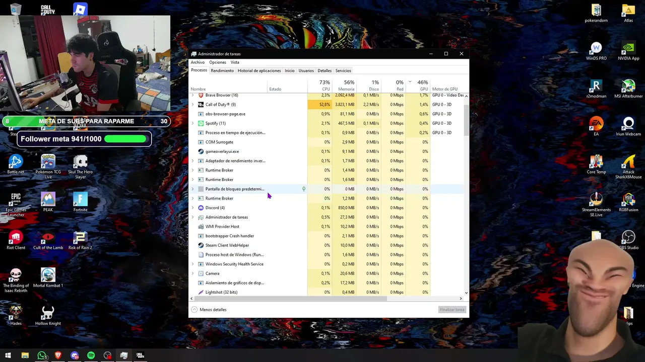This screenshot has height=362, width=645.
Task: Click the Finalizar tarea button
Action: click(452, 310)
